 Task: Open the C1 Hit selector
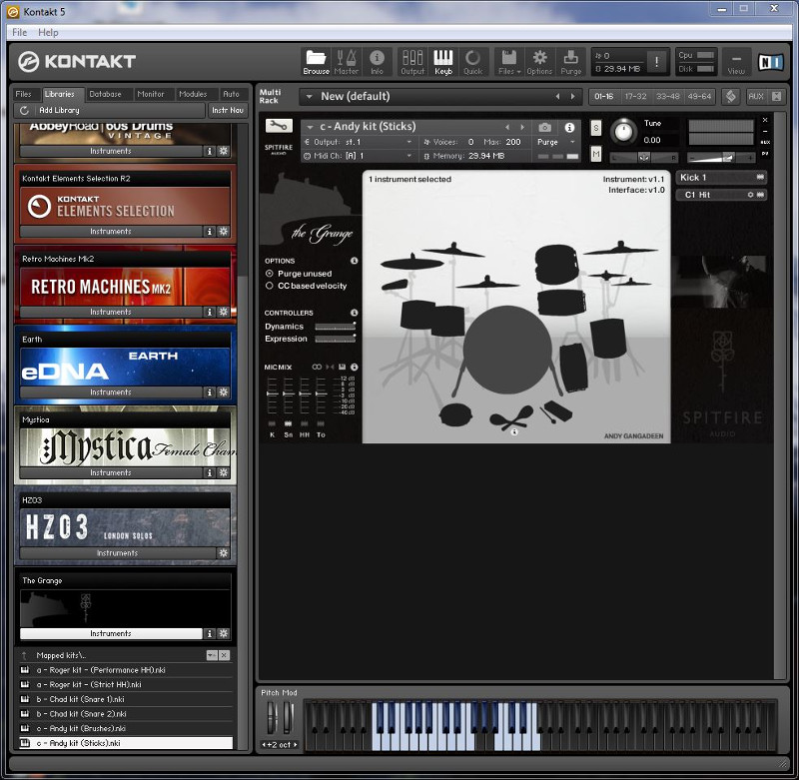click(721, 195)
